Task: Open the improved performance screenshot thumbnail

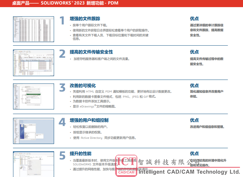Action: (x=33, y=164)
